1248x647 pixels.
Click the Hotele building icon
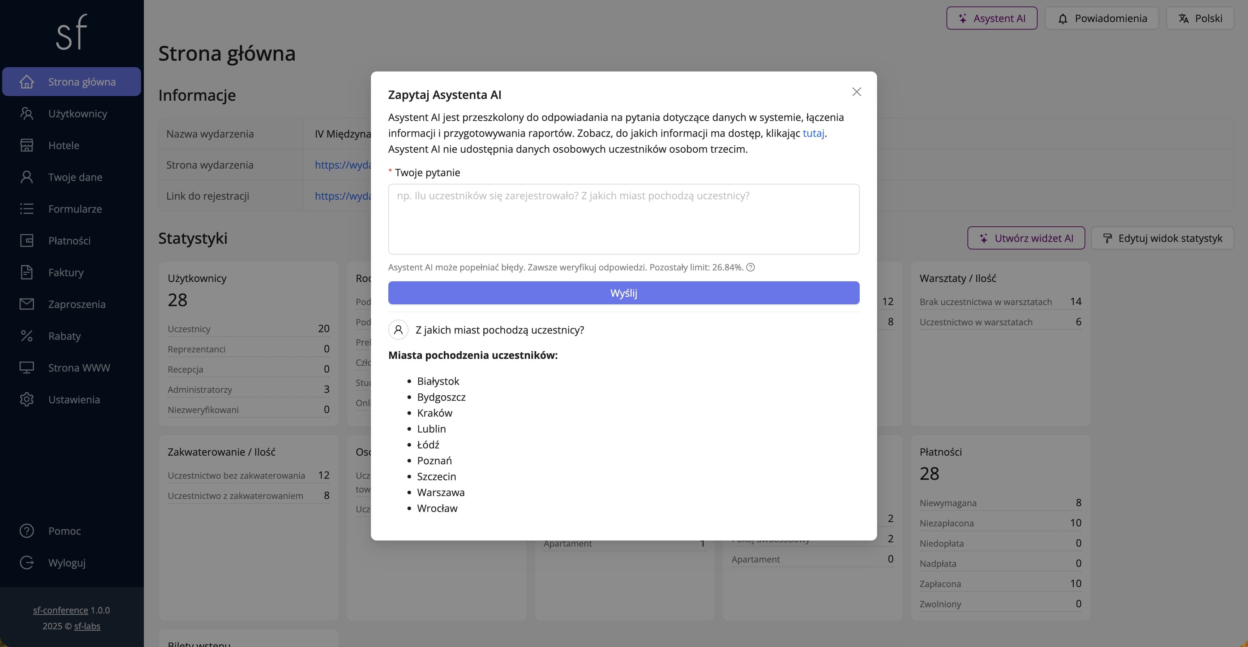click(x=27, y=145)
